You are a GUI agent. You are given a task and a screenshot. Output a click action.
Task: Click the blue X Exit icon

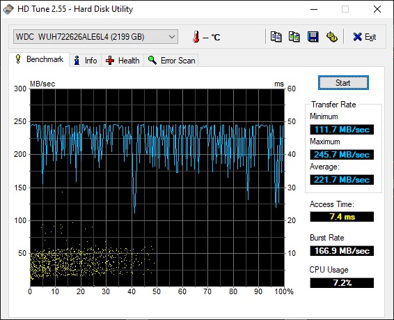point(357,37)
